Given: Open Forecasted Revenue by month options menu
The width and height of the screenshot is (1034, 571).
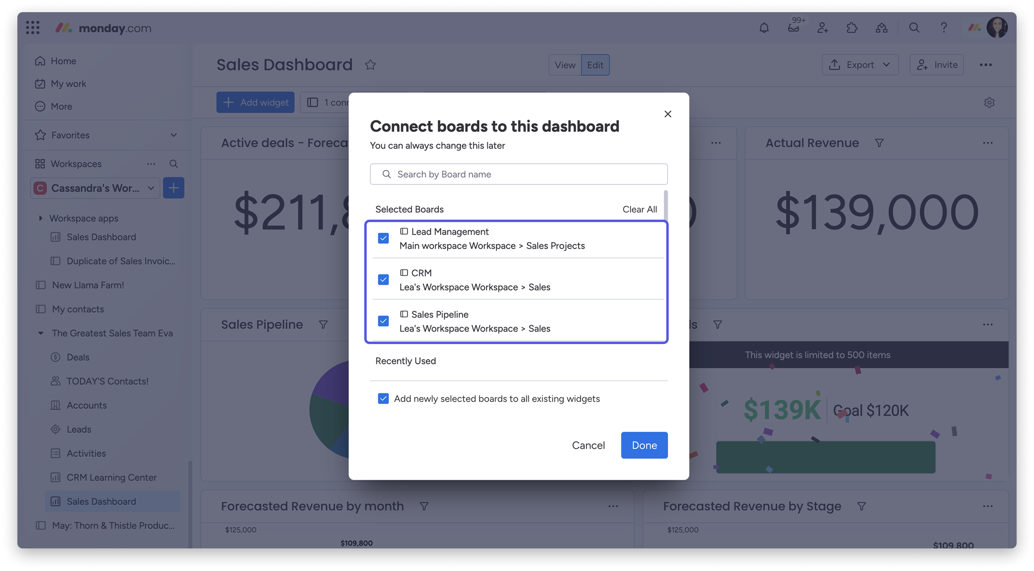Looking at the screenshot, I should (x=612, y=506).
